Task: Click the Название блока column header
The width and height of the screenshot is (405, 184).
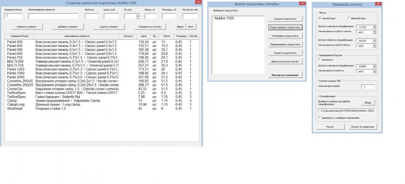Action: [19, 36]
